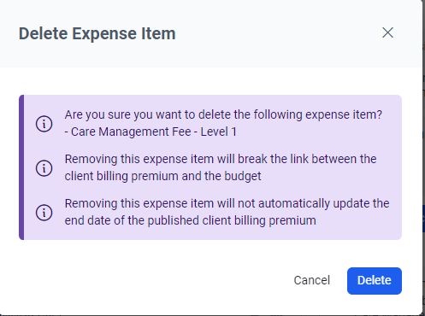The width and height of the screenshot is (425, 316).
Task: Click the Care Management Fee item name
Action: pos(131,132)
